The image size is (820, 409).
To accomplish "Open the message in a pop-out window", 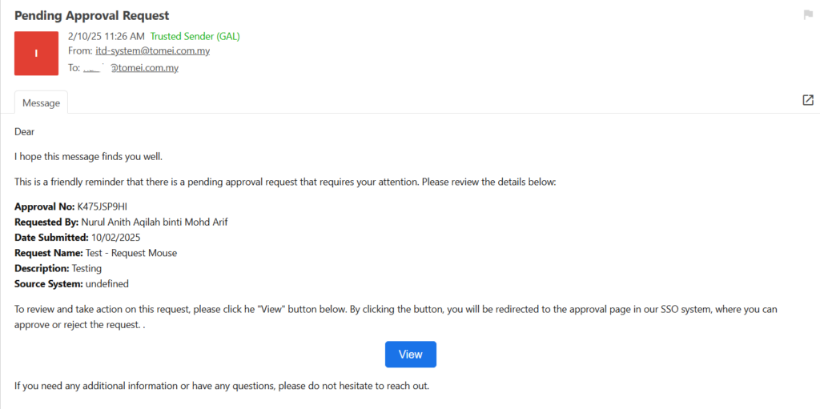I will click(808, 100).
